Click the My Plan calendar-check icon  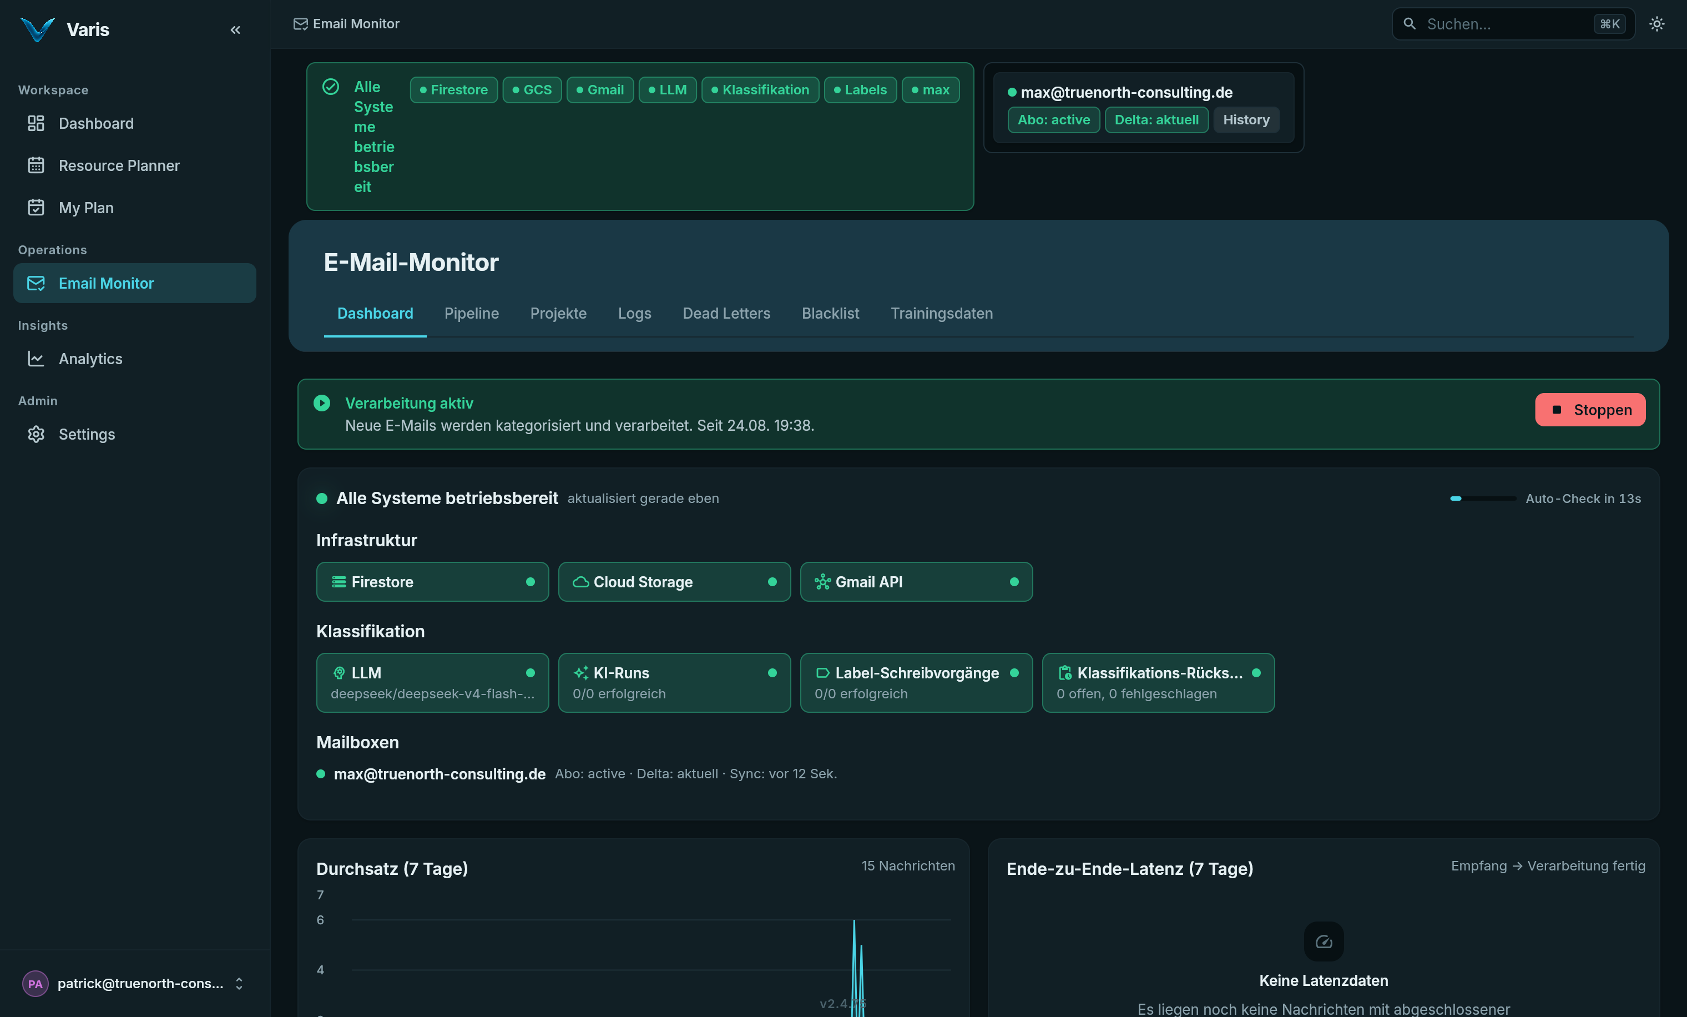(36, 208)
